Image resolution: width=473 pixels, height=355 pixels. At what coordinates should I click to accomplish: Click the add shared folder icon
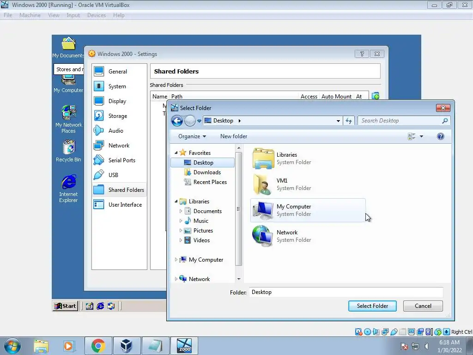375,96
